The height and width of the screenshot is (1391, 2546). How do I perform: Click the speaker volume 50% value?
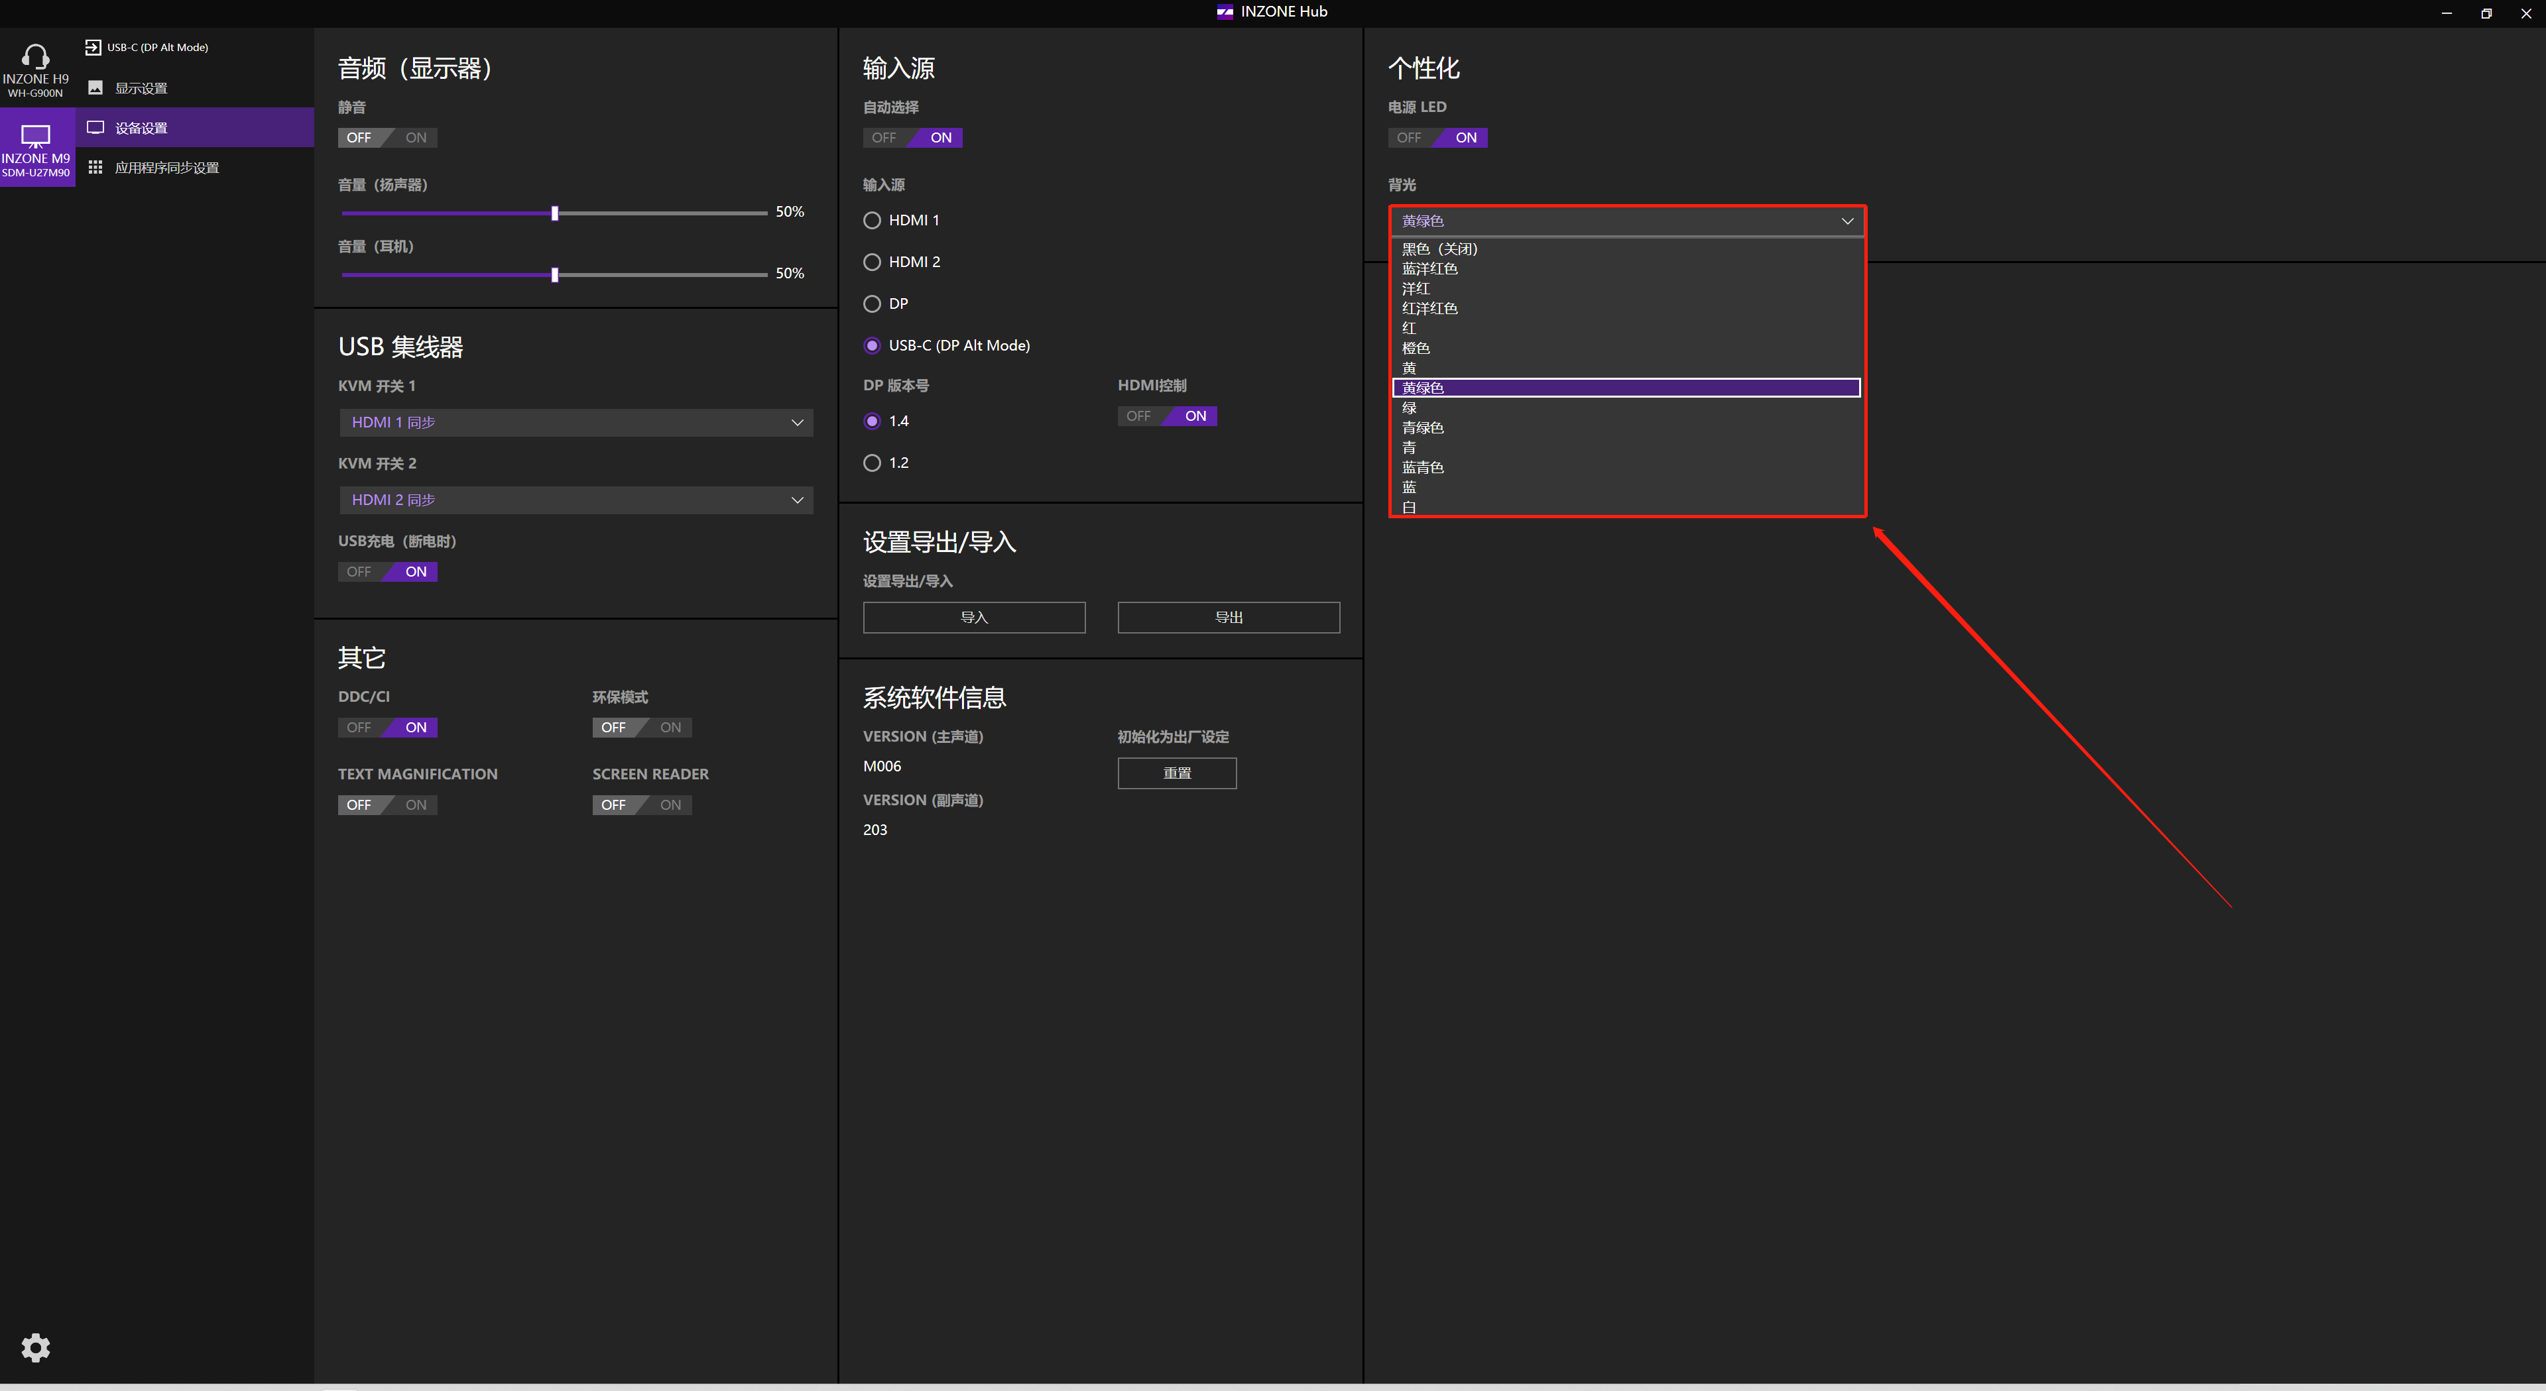point(790,211)
